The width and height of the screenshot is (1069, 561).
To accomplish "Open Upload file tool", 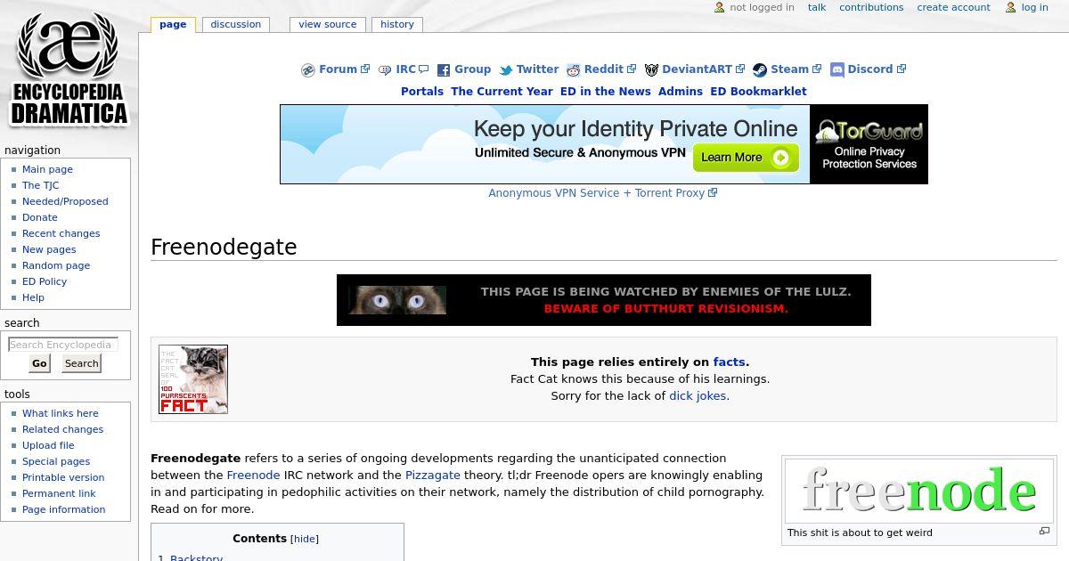I will 48,445.
